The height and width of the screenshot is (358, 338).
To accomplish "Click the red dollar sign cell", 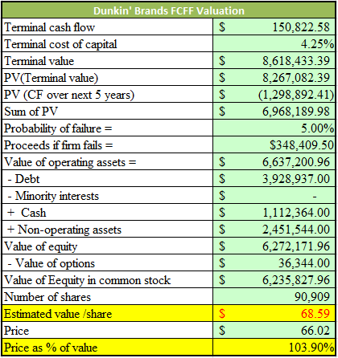I will pos(222,314).
